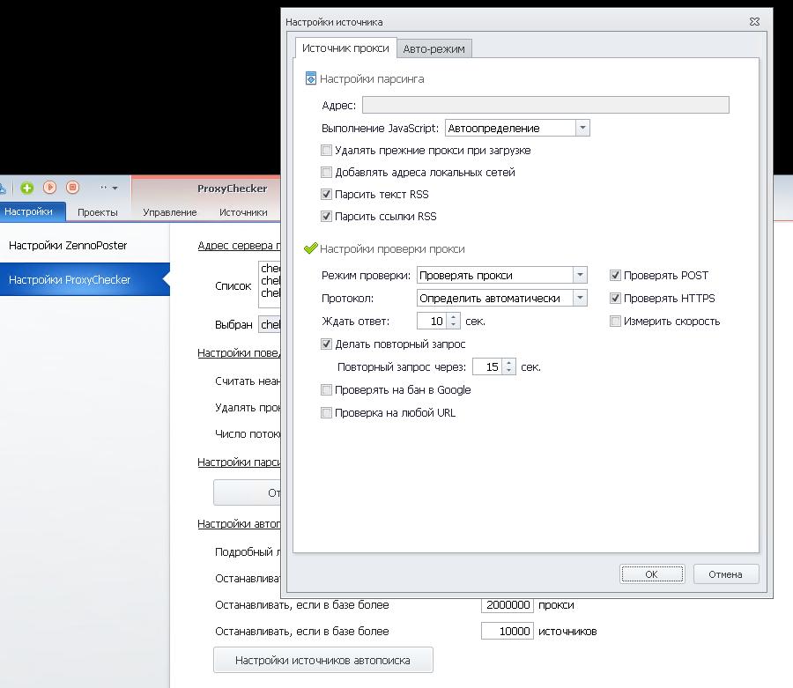Select Настройки ProxyChecker in sidebar
793x688 pixels.
click(85, 279)
